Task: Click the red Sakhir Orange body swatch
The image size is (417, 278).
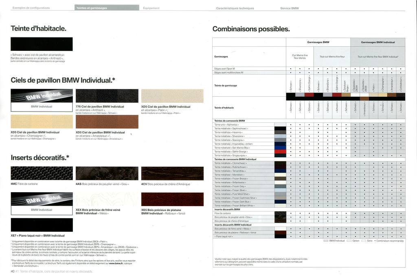Action: click(280, 152)
